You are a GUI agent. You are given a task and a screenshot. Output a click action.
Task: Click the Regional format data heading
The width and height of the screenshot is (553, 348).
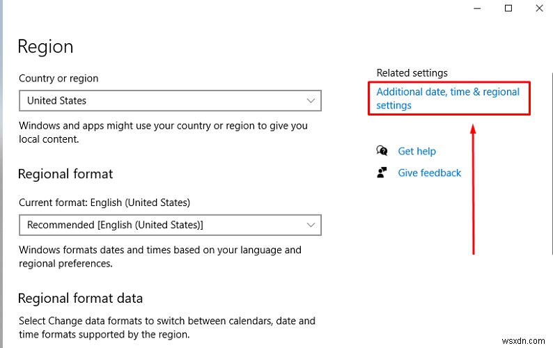point(80,299)
